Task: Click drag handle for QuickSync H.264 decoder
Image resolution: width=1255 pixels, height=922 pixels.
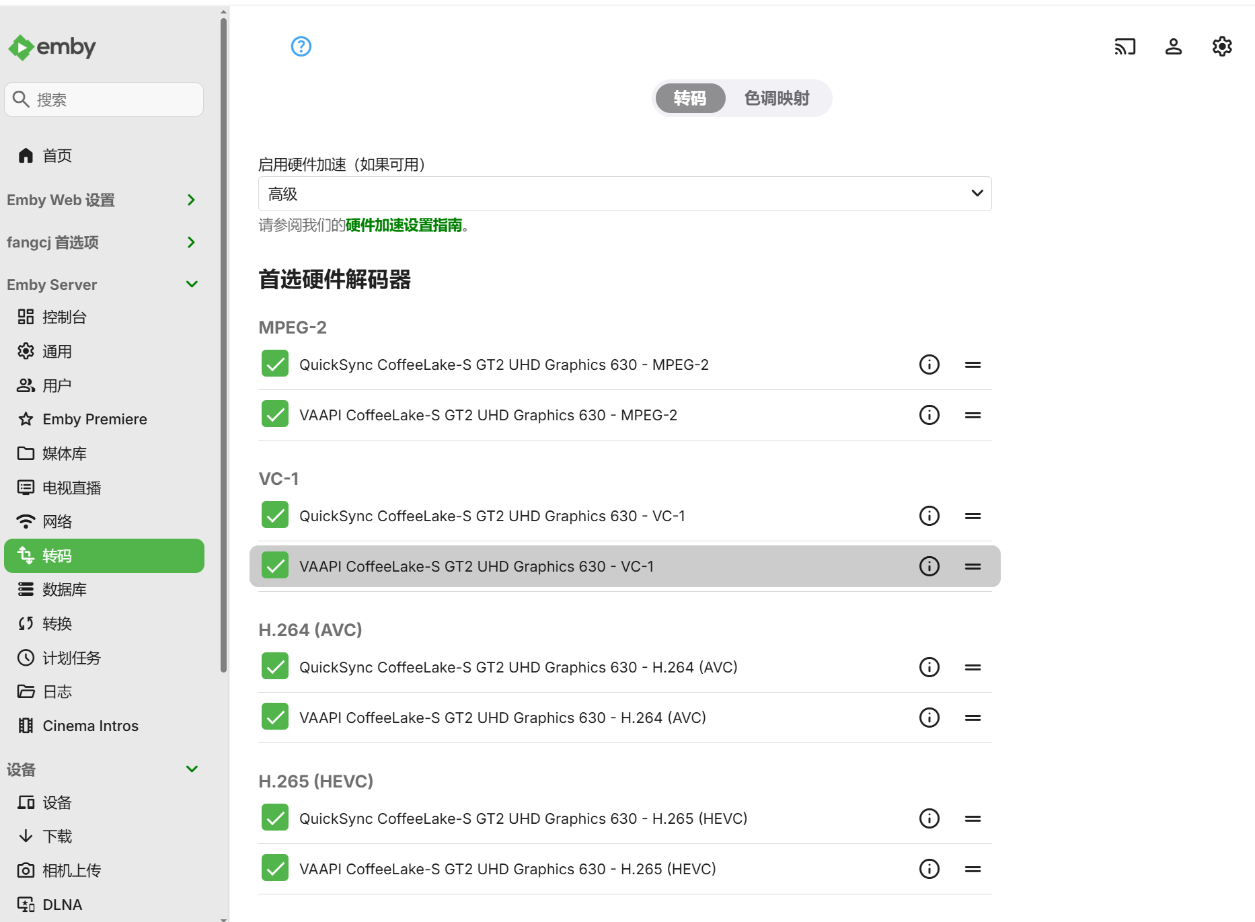Action: tap(973, 667)
